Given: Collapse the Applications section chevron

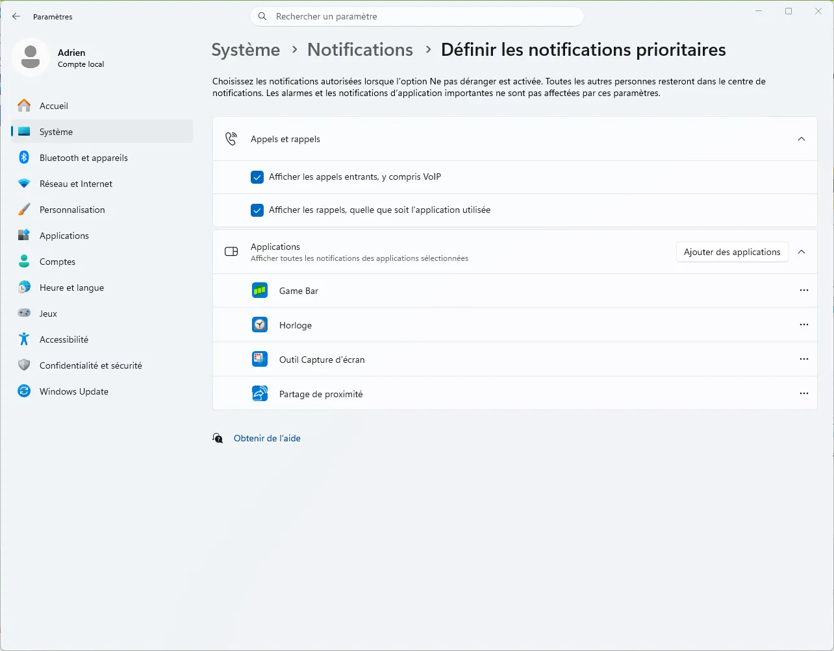Looking at the screenshot, I should click(802, 252).
